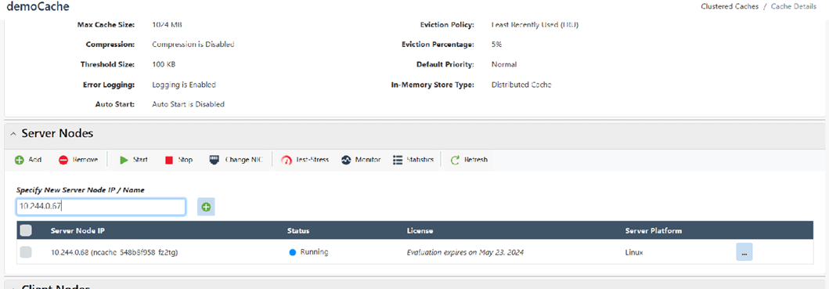Click the Logging is Enabled value
Viewport: 829px width, 289px height.
(184, 85)
